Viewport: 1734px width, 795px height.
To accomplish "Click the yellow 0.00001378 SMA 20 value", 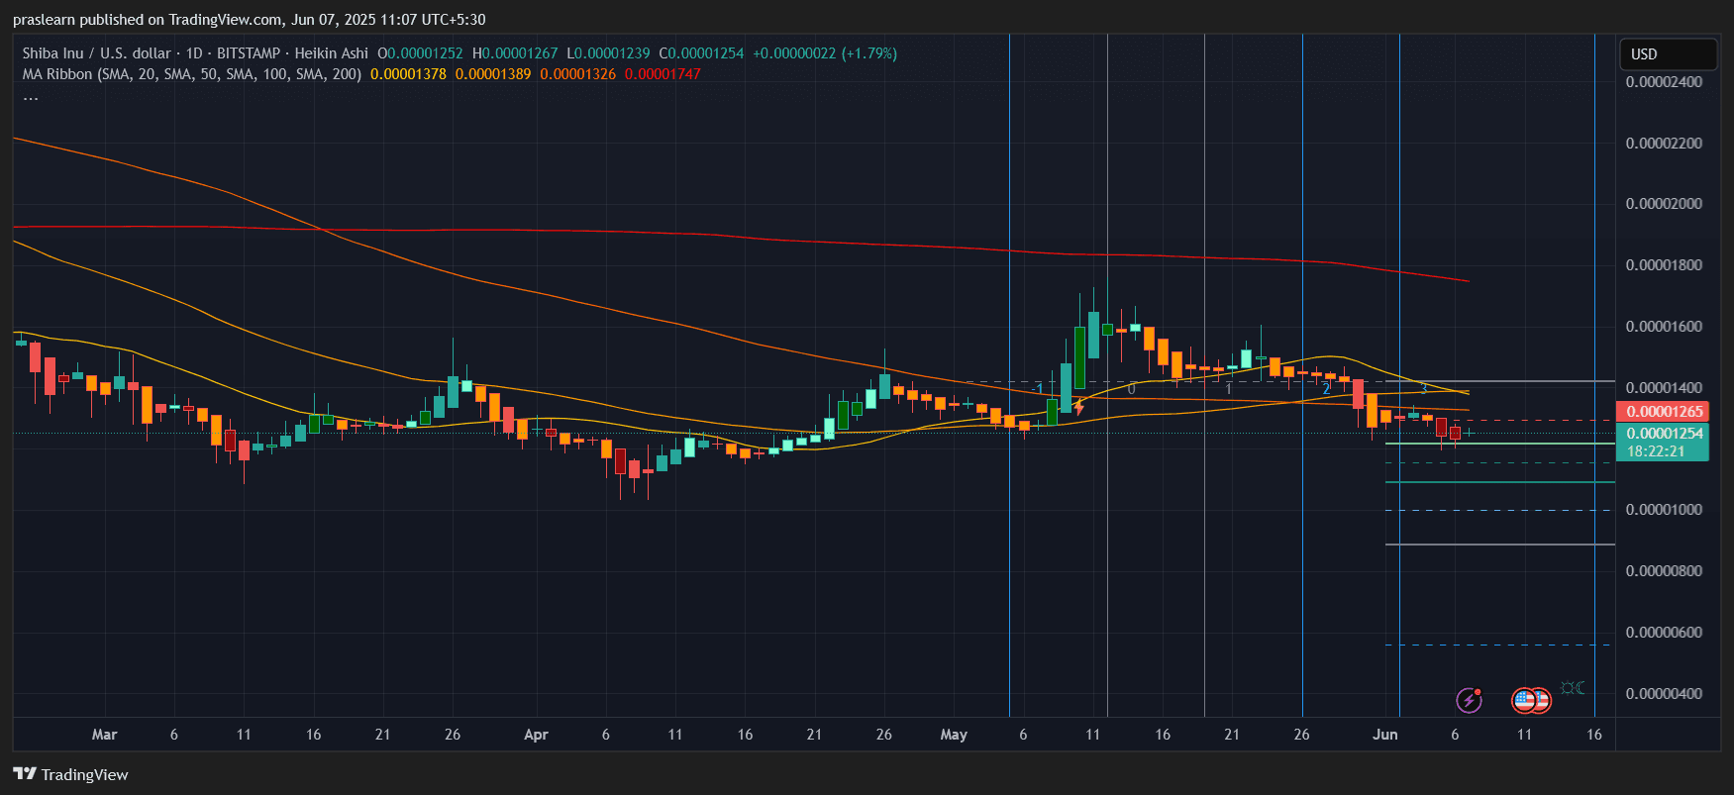I will tap(408, 74).
